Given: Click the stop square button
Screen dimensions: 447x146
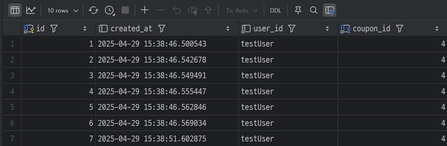Looking at the screenshot, I should [x=125, y=10].
